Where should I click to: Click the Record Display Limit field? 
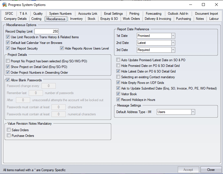point(46,31)
